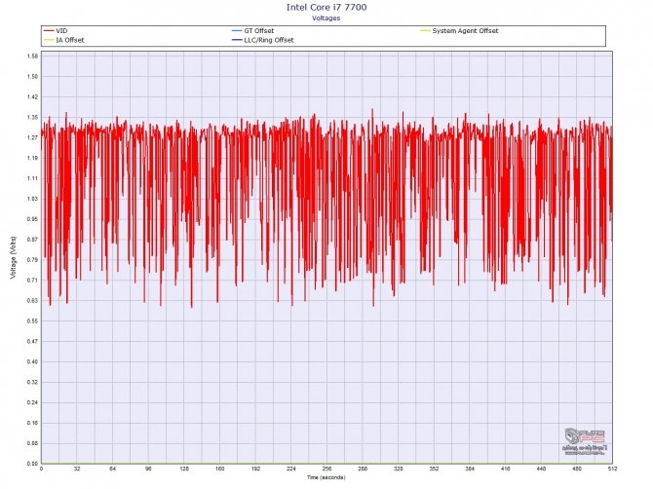Click the yellow IA Offset legend line
The image size is (653, 489).
(x=49, y=40)
